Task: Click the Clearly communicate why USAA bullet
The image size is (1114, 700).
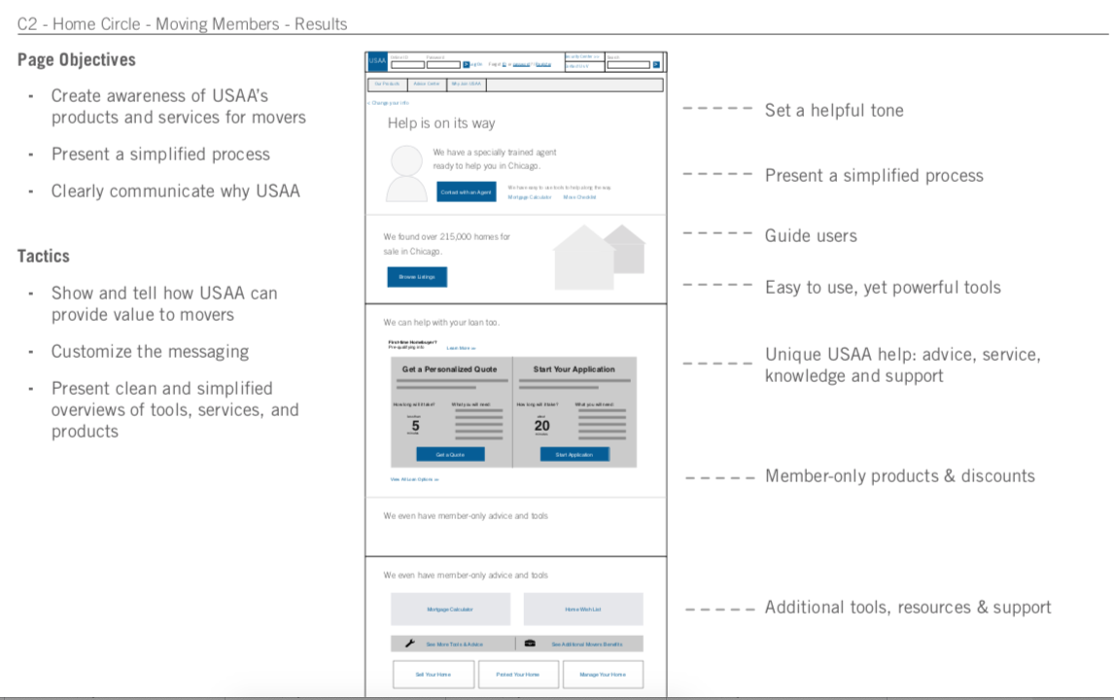Action: (176, 191)
